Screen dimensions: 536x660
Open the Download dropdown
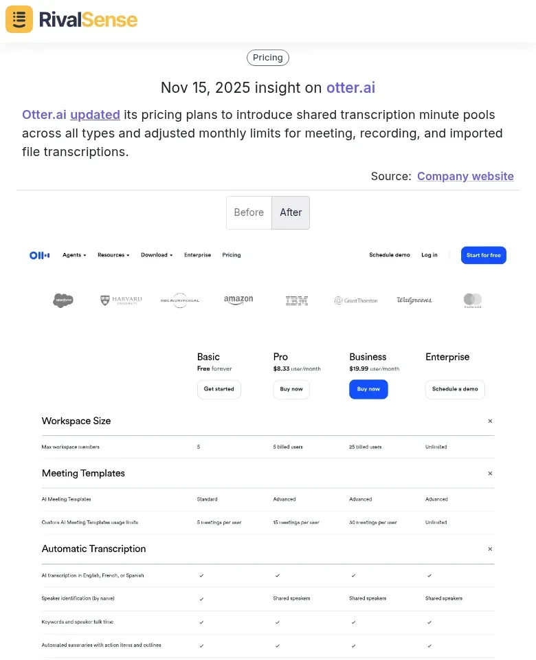pos(157,255)
